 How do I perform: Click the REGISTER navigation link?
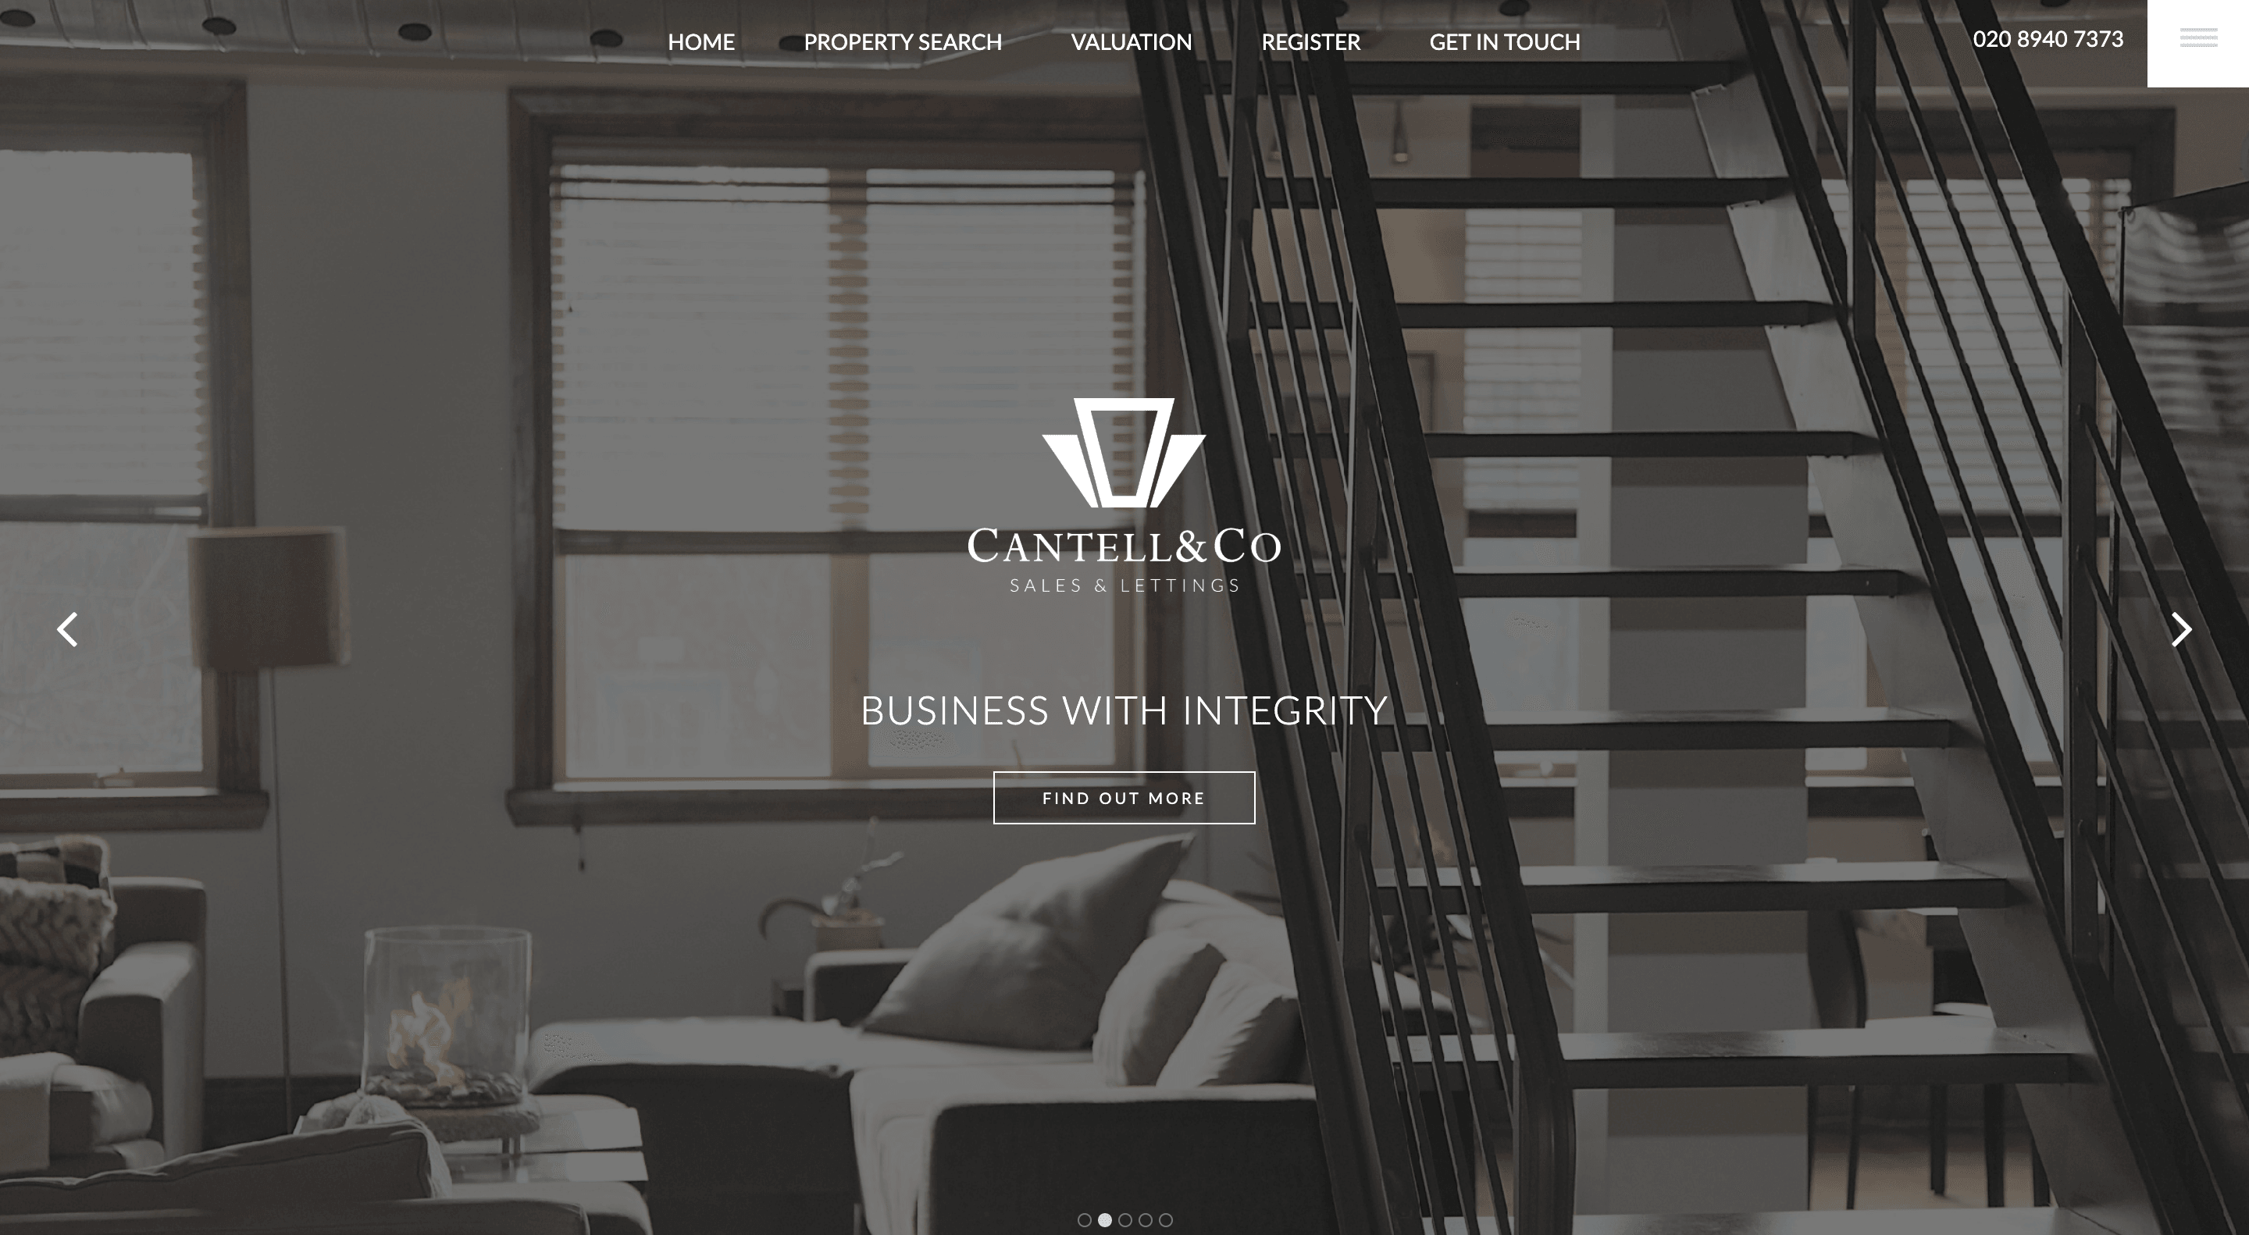(x=1311, y=41)
